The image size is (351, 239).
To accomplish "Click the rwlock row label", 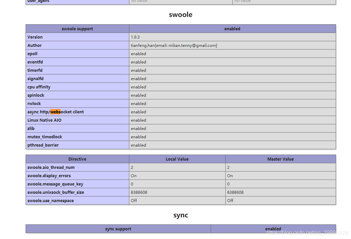I will 34,103.
